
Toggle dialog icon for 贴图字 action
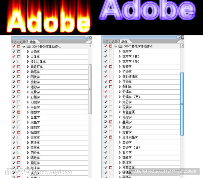19,132
